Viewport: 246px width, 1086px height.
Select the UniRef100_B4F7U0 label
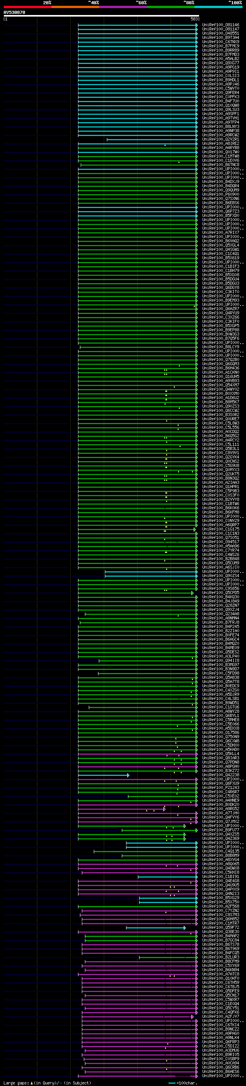[221, 101]
